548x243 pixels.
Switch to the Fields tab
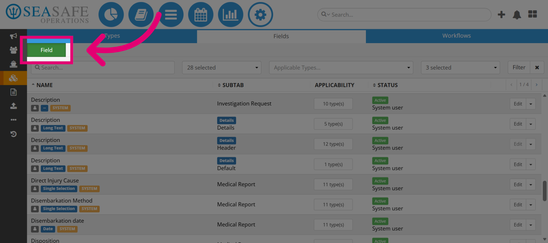(281, 36)
